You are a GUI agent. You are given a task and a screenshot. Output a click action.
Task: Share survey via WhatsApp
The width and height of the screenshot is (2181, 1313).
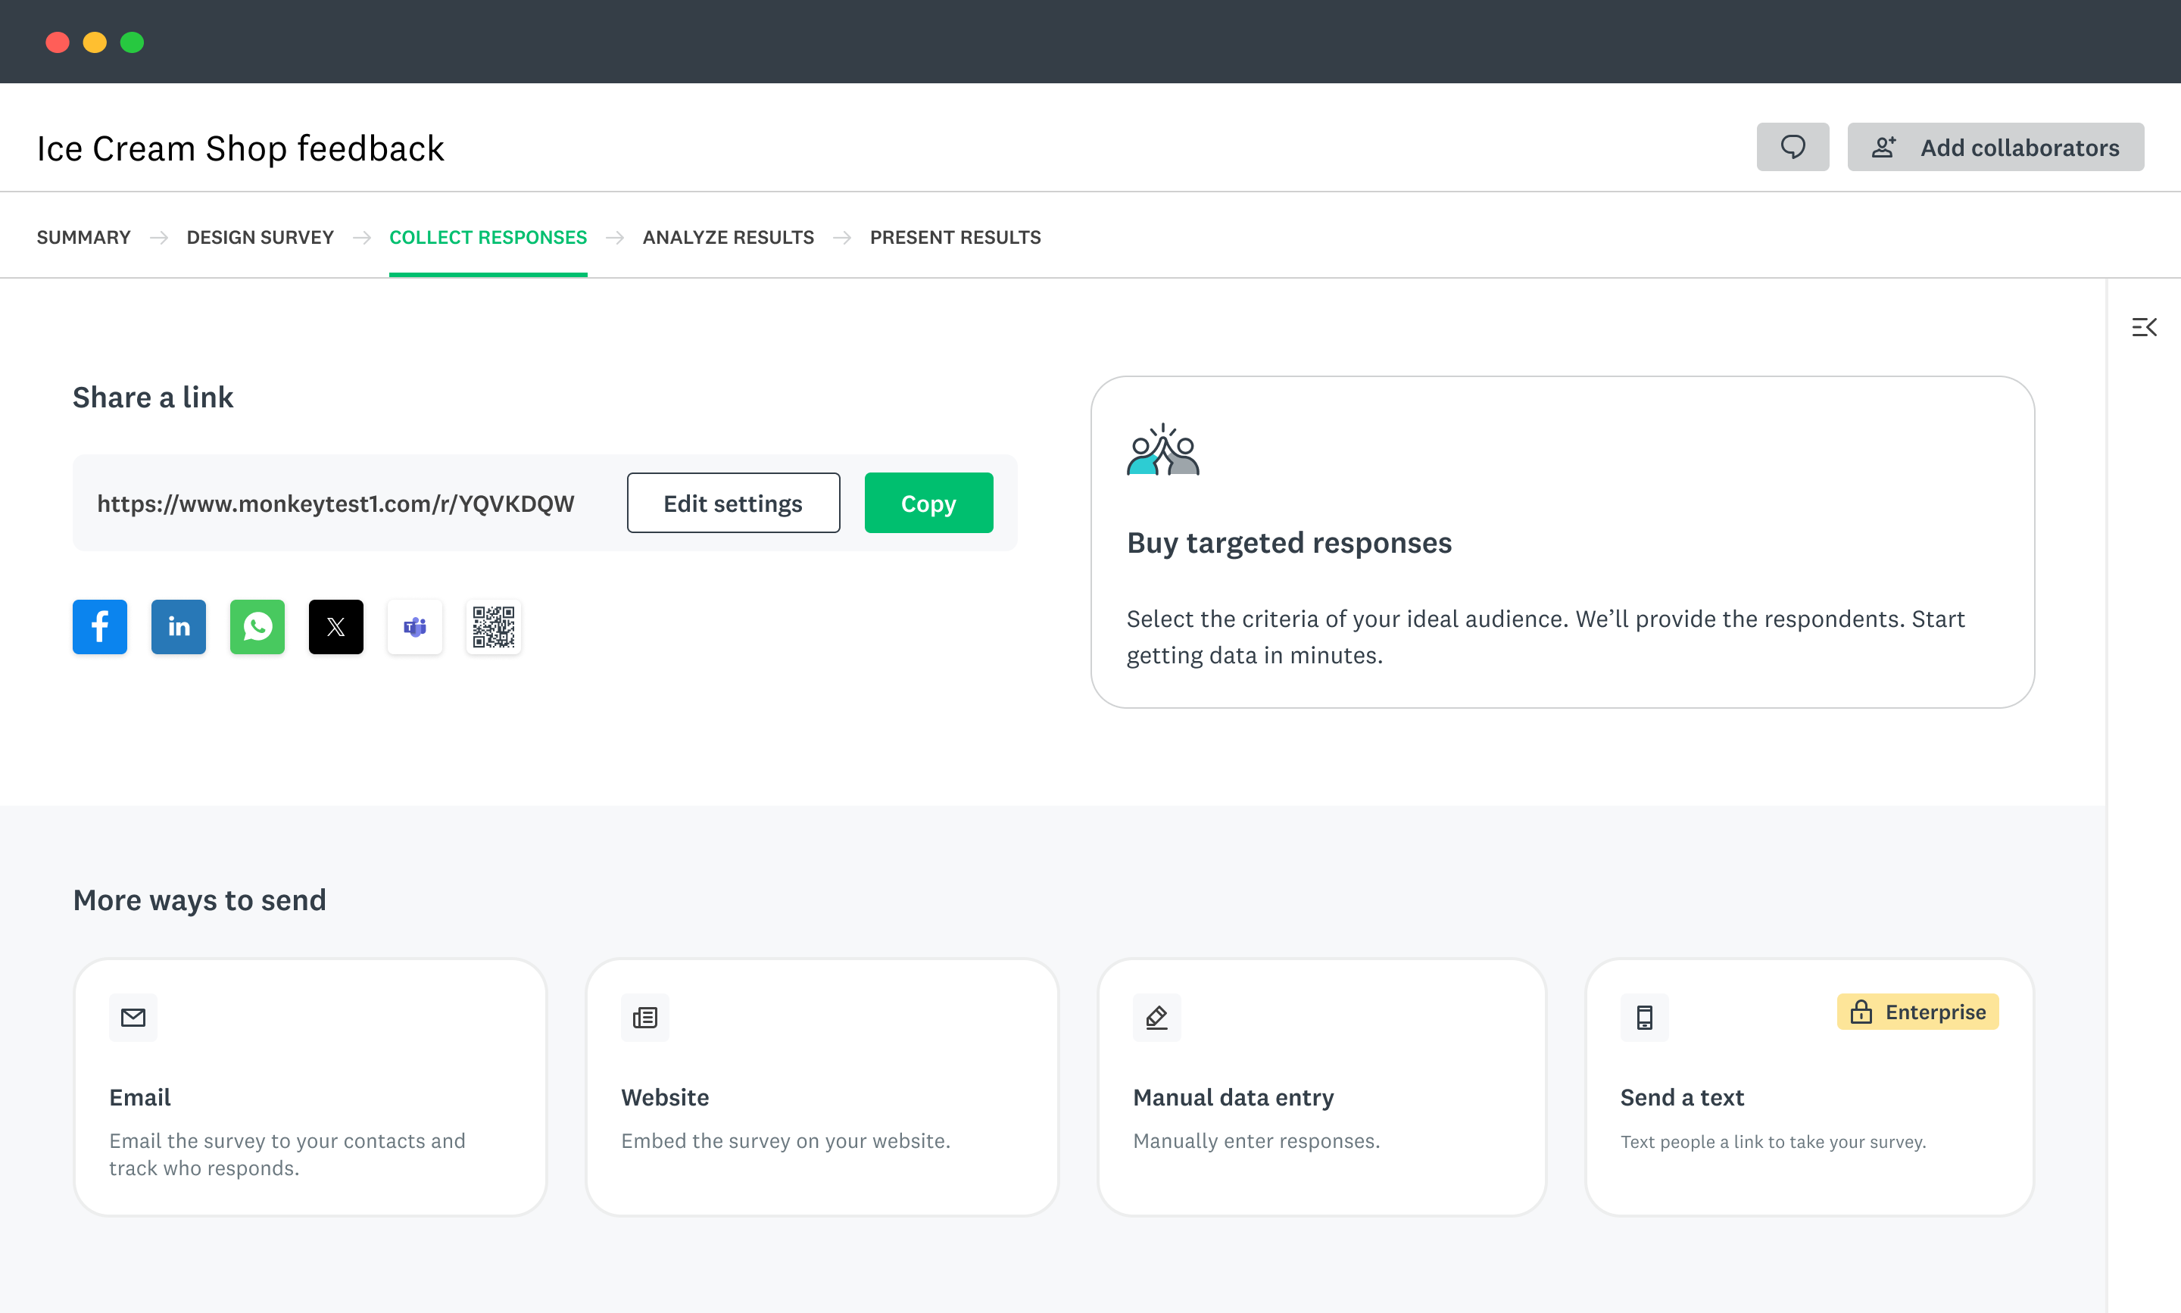(257, 626)
